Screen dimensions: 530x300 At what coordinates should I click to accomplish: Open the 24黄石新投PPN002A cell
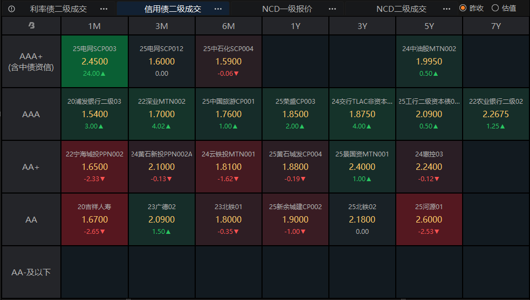coord(161,167)
